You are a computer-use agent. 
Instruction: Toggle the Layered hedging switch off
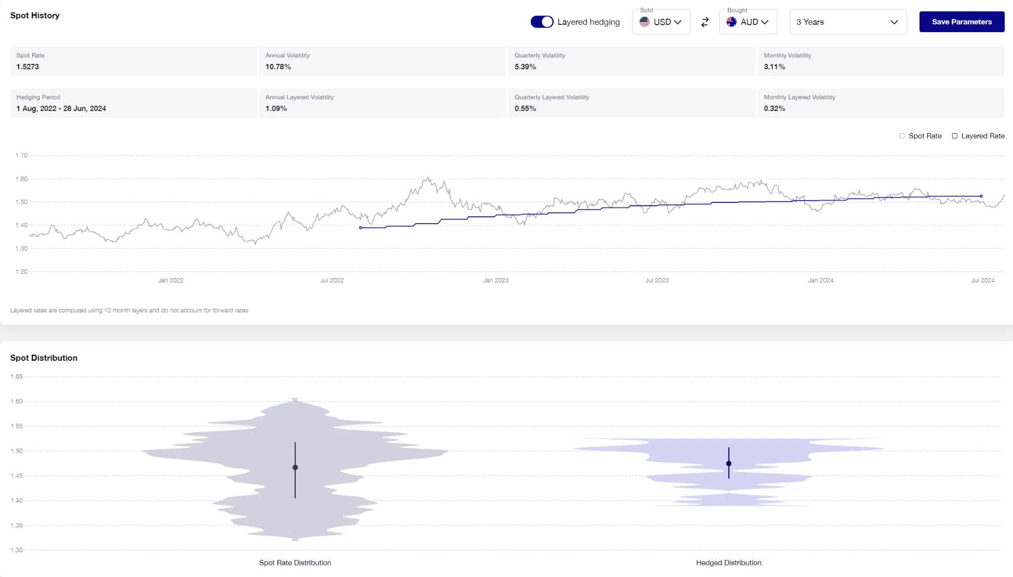pyautogui.click(x=542, y=22)
